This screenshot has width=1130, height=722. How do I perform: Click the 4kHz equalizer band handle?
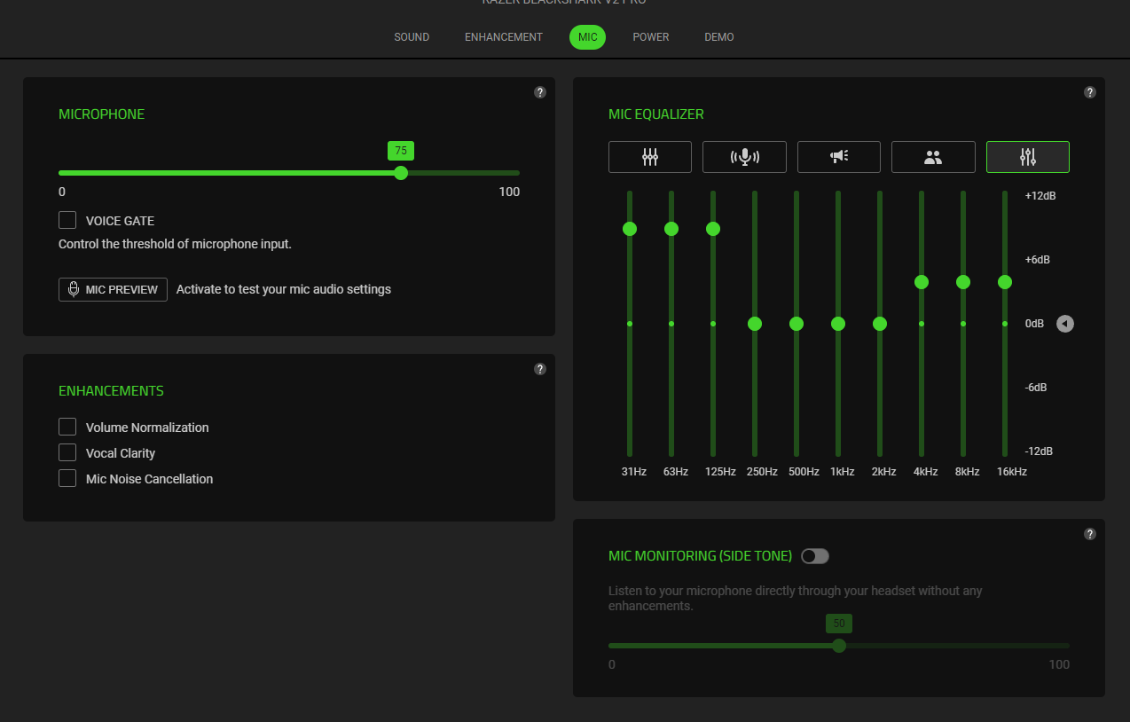tap(922, 282)
